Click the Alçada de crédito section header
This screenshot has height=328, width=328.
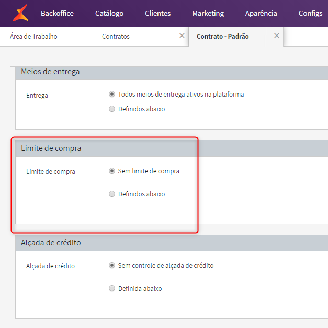172,243
